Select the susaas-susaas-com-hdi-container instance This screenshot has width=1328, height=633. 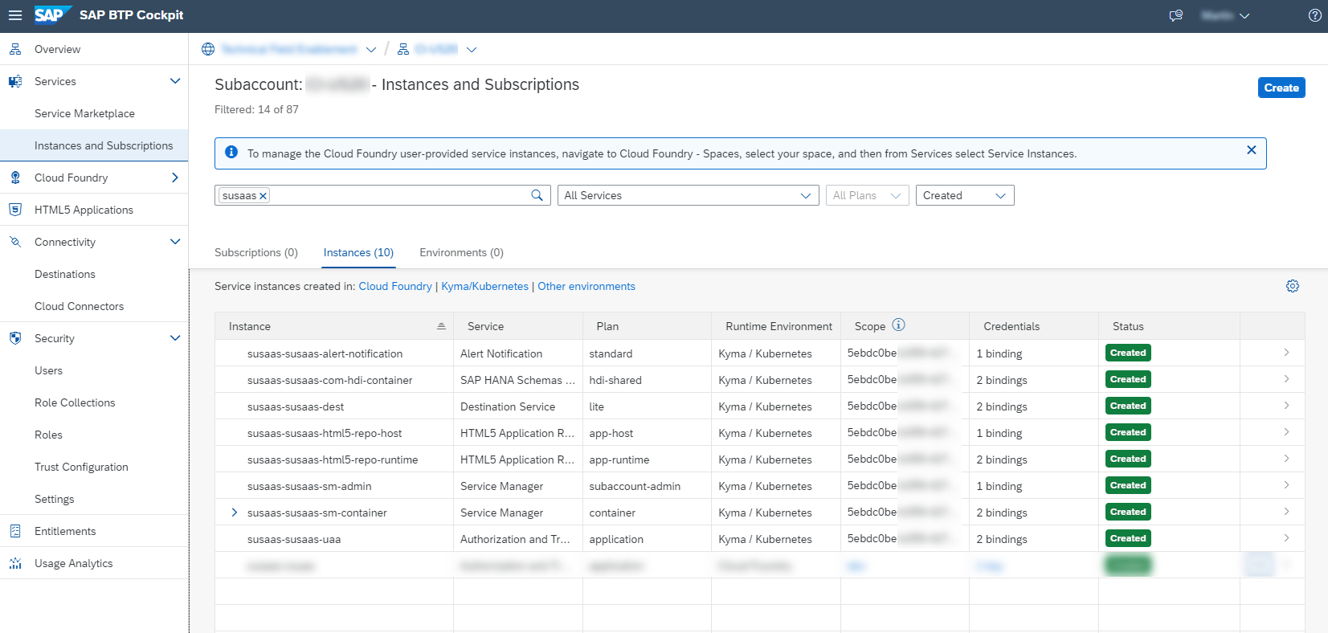[x=330, y=380]
